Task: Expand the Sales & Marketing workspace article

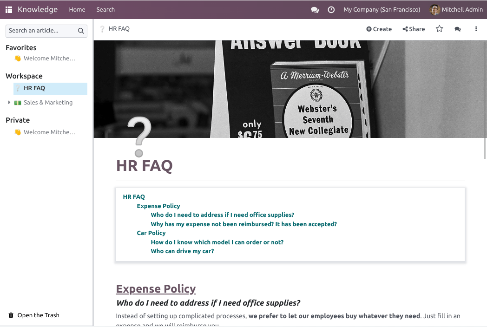Action: click(9, 102)
